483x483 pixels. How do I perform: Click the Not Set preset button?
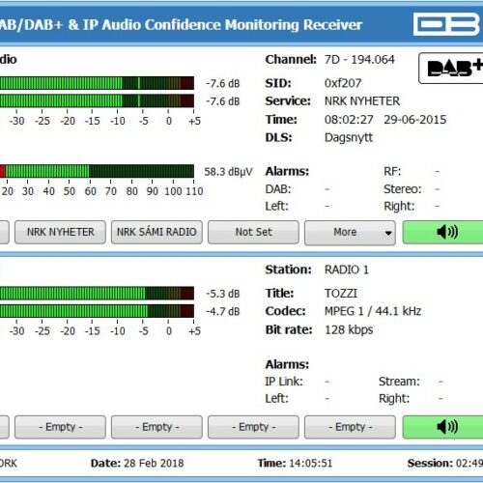click(x=253, y=232)
